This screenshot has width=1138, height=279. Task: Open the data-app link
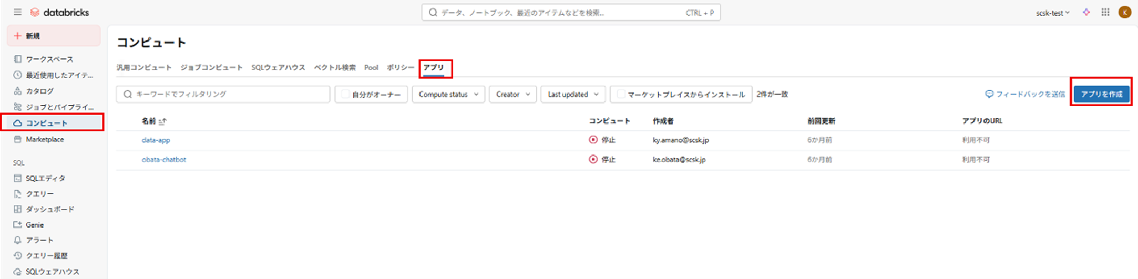coord(156,140)
